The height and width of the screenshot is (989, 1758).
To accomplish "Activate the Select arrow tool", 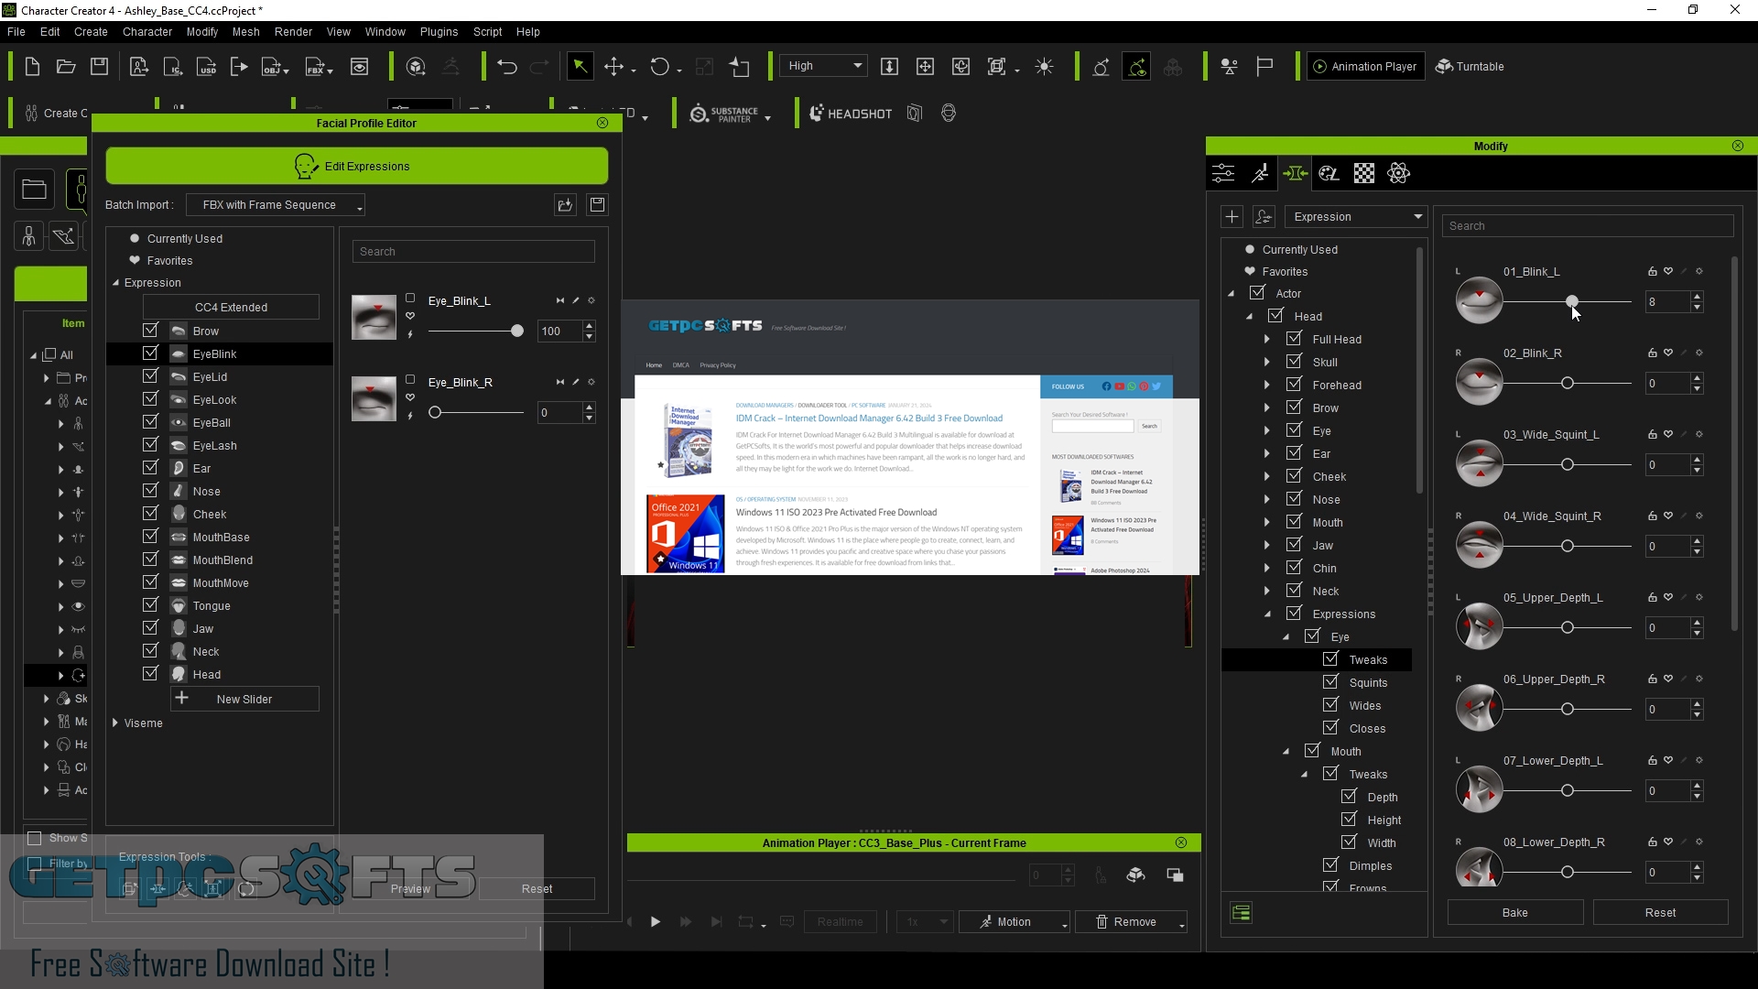I will point(580,67).
